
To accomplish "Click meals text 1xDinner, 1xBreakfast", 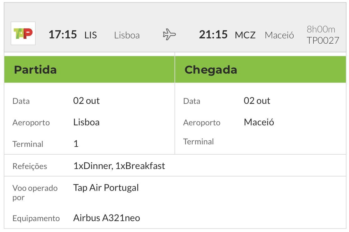I will [119, 166].
